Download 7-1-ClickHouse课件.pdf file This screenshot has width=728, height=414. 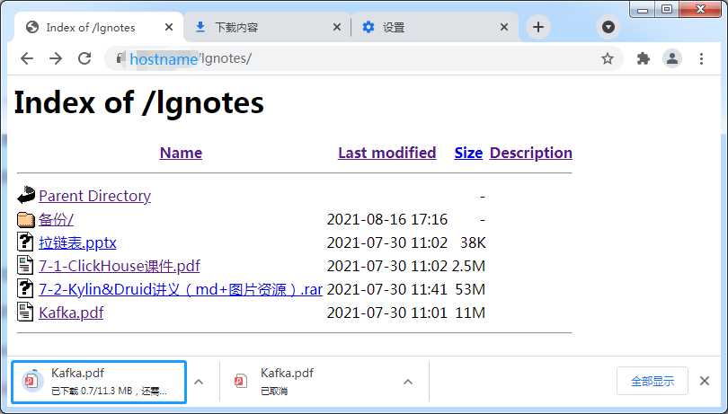(x=119, y=266)
